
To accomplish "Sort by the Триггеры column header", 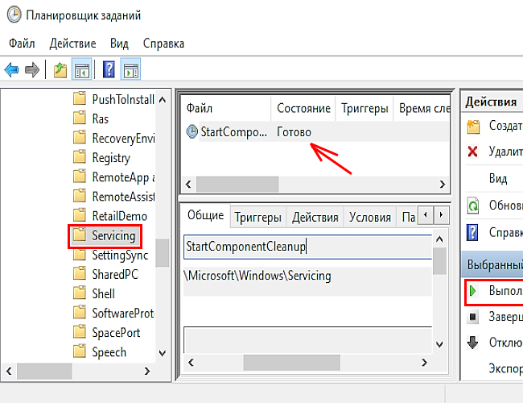I will pos(364,108).
